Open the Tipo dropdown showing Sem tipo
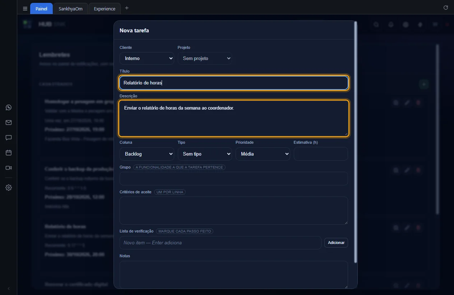Viewport: 454px width, 295px height. pos(205,154)
